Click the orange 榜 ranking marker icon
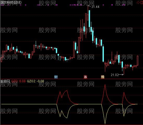The width and height of the screenshot is (143, 125). point(103,77)
